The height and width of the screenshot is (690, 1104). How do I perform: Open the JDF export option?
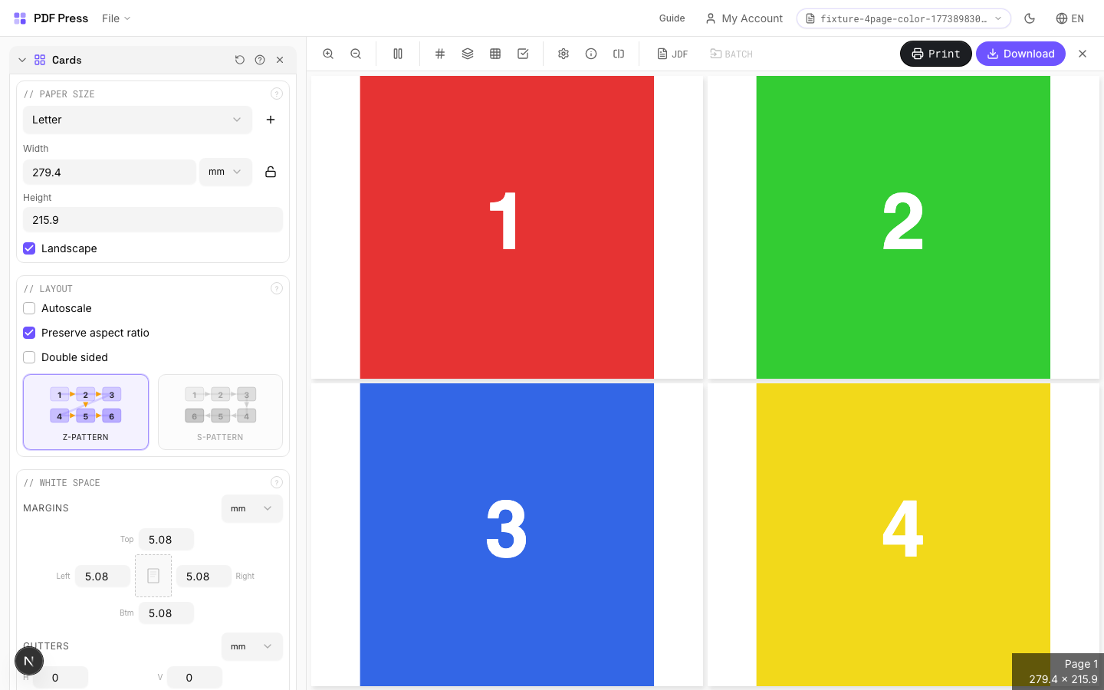coord(672,54)
